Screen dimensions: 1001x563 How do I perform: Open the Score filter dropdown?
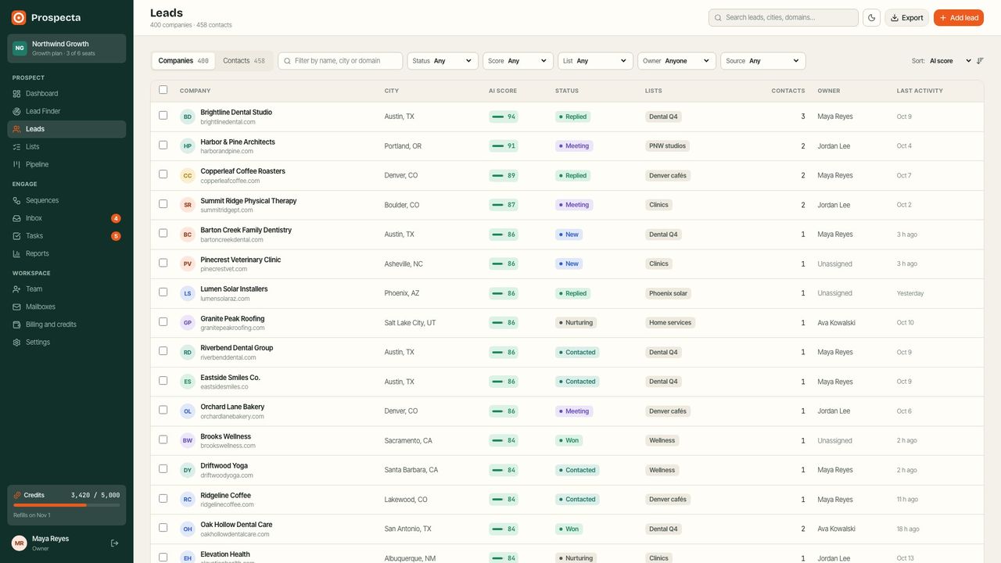(x=518, y=61)
